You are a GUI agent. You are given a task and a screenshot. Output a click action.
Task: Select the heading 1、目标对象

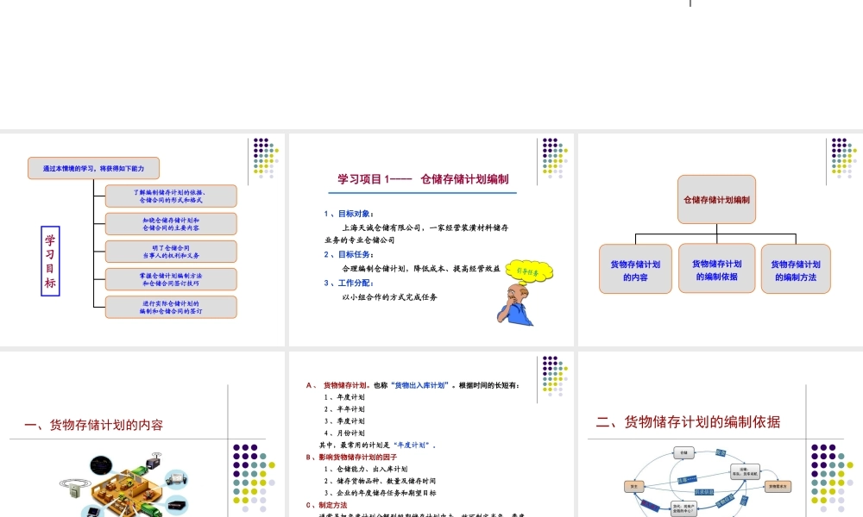(349, 214)
